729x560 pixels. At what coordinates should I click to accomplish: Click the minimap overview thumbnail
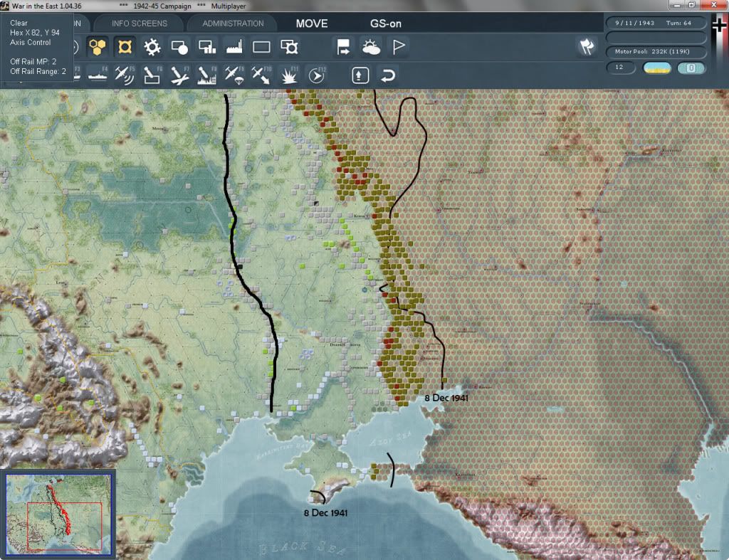[58, 514]
